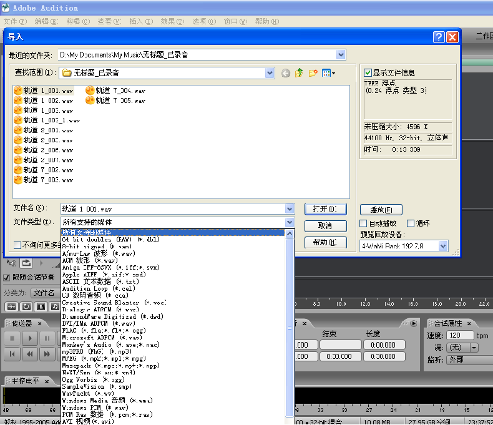Open the 预览回放设备 device dropdown
The height and width of the screenshot is (425, 493).
pyautogui.click(x=443, y=247)
